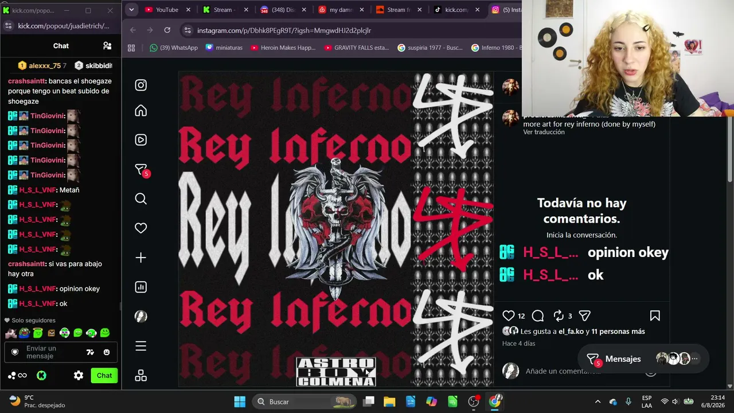734x413 pixels.
Task: Open emote picker in Kick chat input
Action: pos(107,352)
